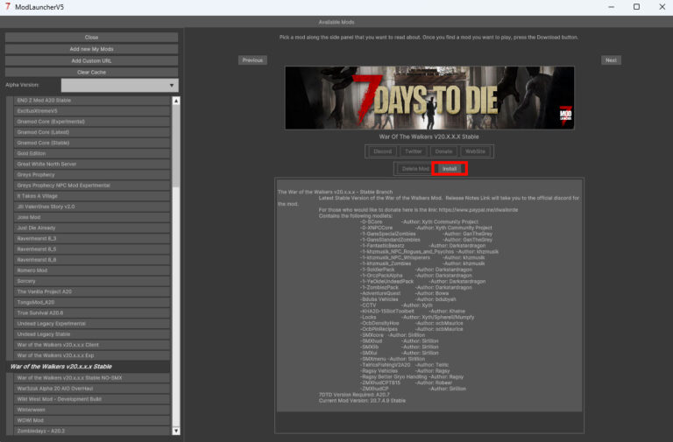Click the 7 Days To Die banner image
Screen dimensions: 673x442
(x=429, y=98)
